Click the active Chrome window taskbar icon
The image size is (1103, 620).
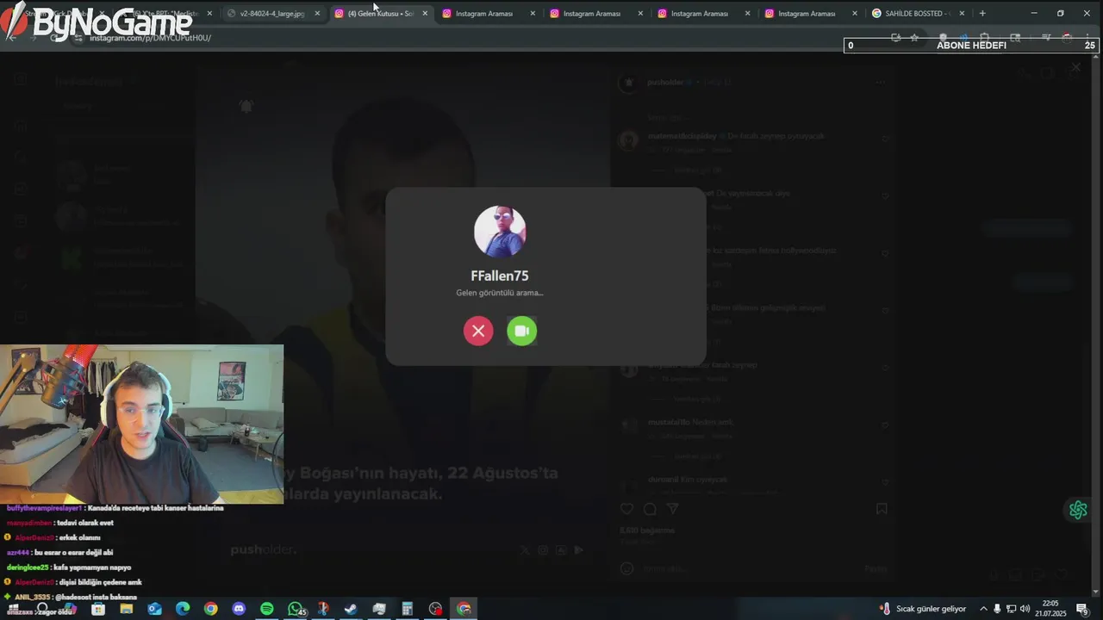(x=464, y=609)
